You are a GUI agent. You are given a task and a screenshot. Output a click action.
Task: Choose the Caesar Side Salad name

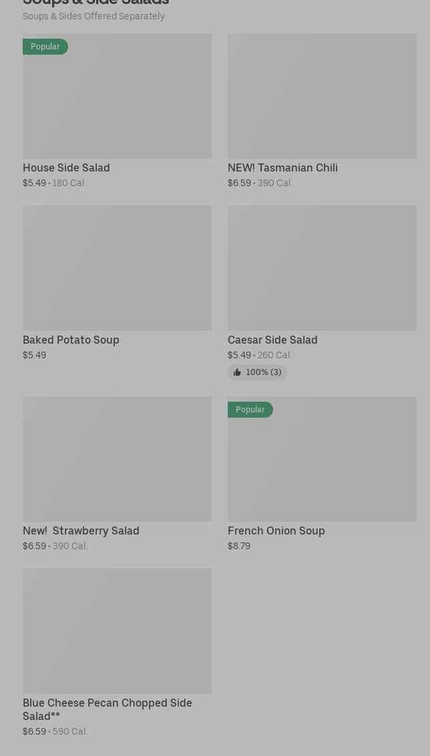click(272, 340)
